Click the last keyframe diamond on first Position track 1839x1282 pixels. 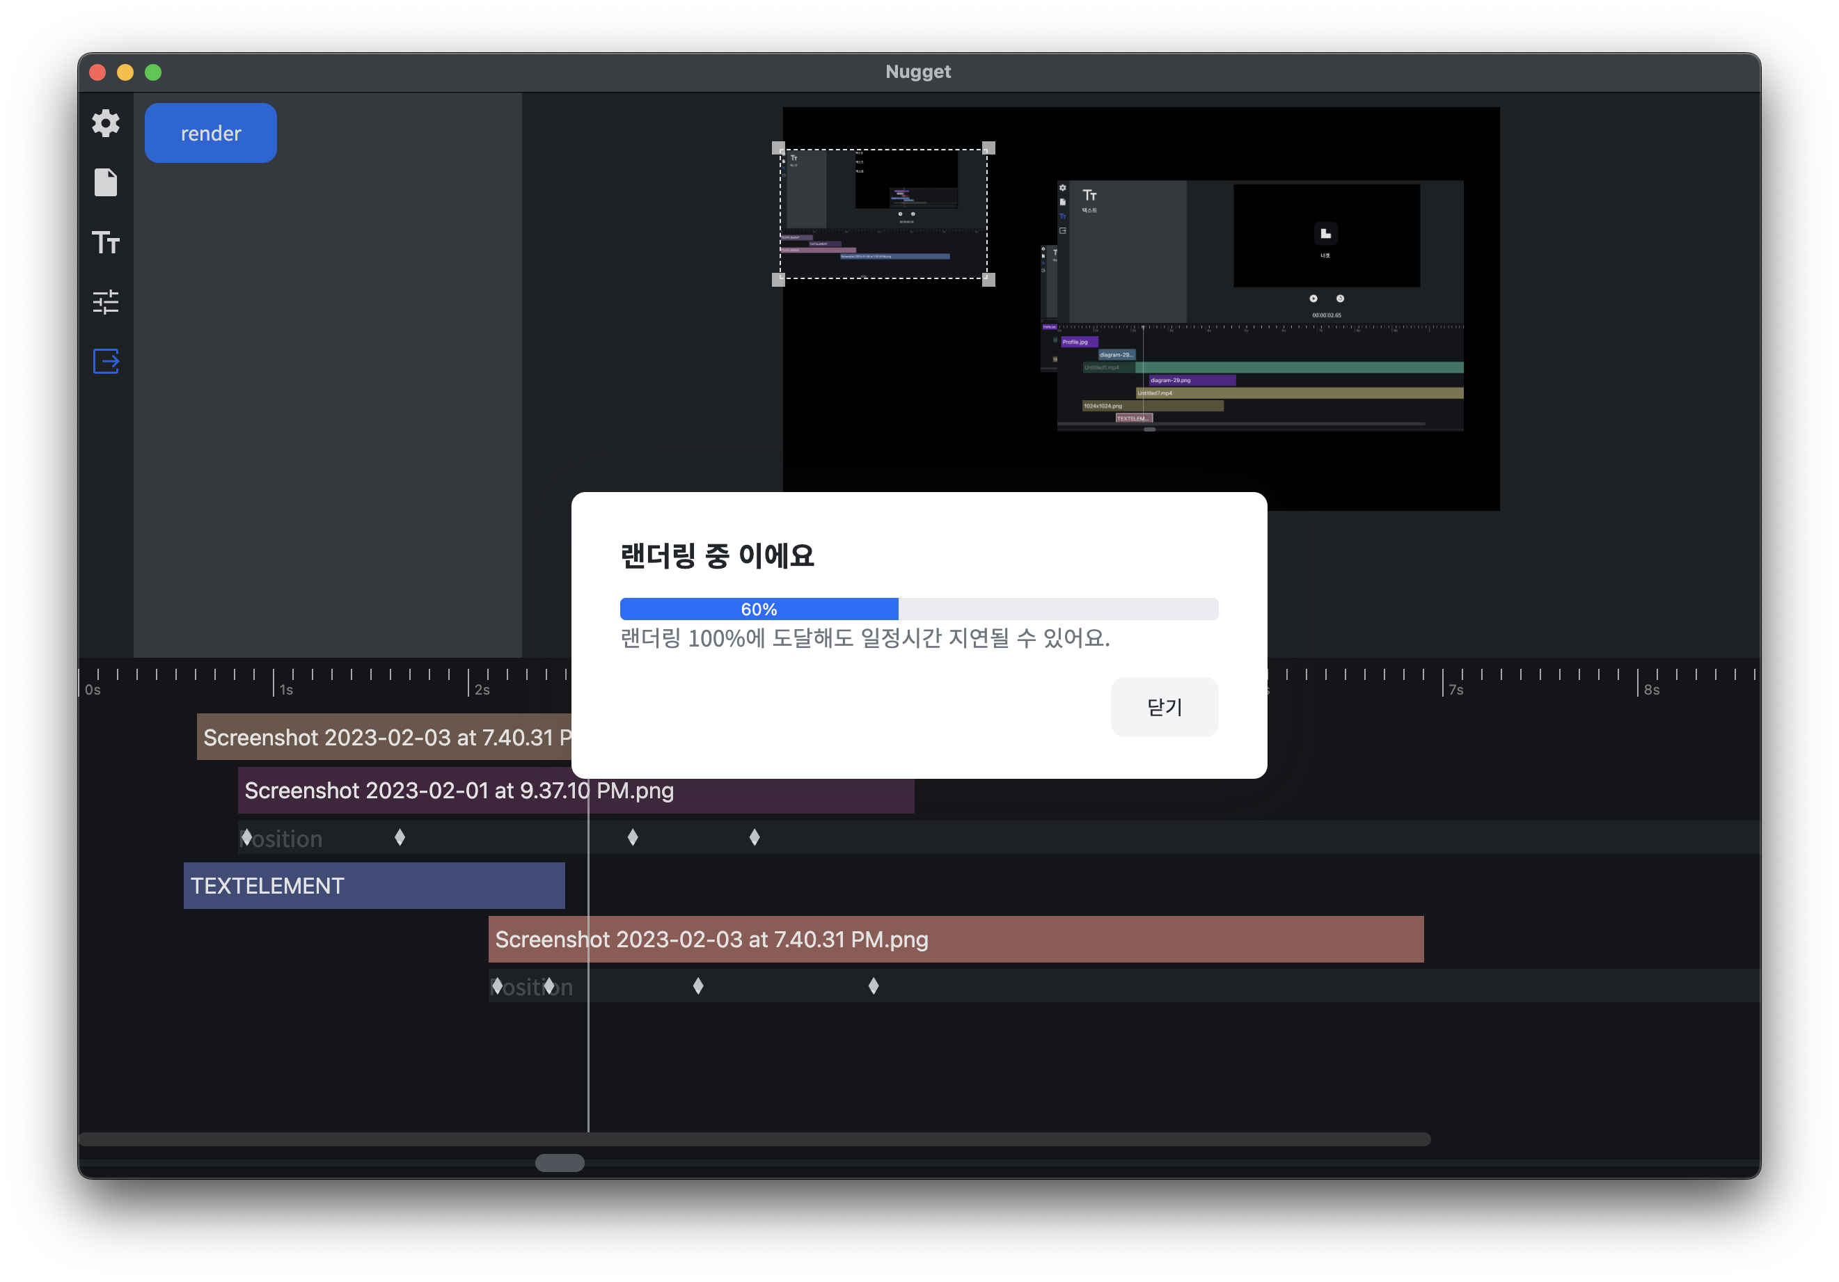click(x=755, y=837)
